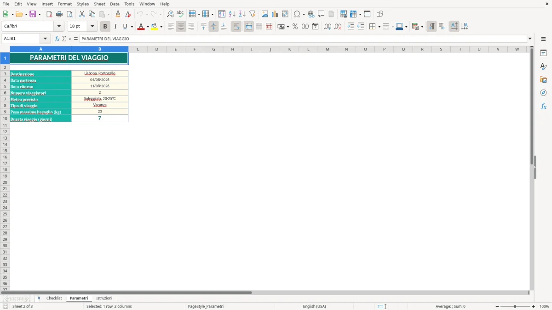Screen dimensions: 552x310
Task: Toggle Merge and Center Cells
Action: (x=248, y=27)
